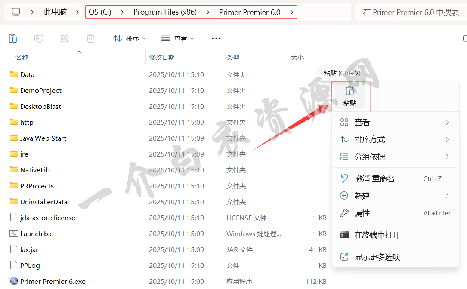The image size is (467, 289).
Task: Click the Share icon in the toolbar
Action: (65, 38)
